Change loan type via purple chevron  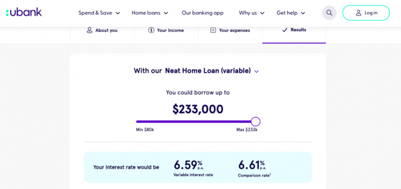coord(257,71)
